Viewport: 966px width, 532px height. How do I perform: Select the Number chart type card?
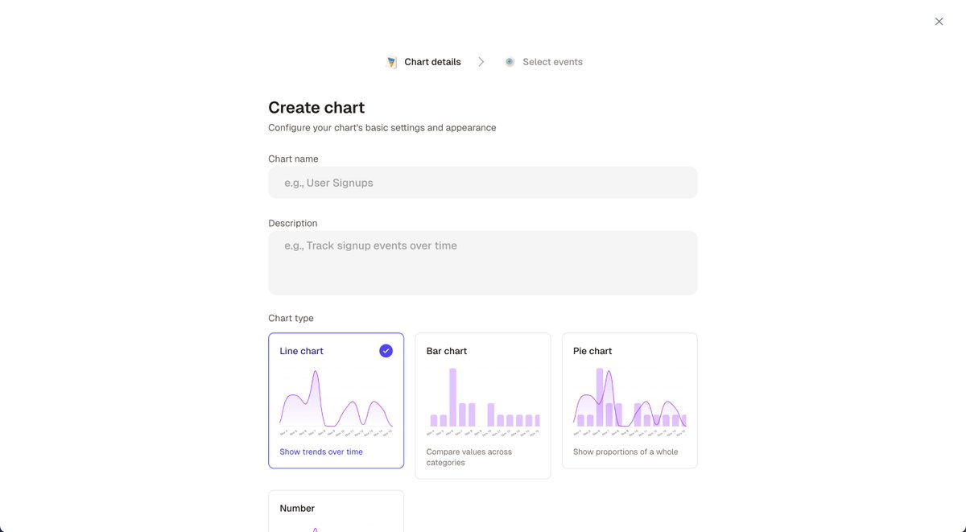(336, 511)
